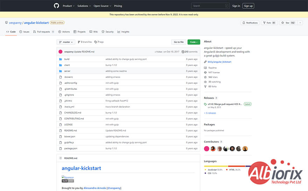Open the green Code dropdown
The width and height of the screenshot is (308, 191).
(194, 42)
